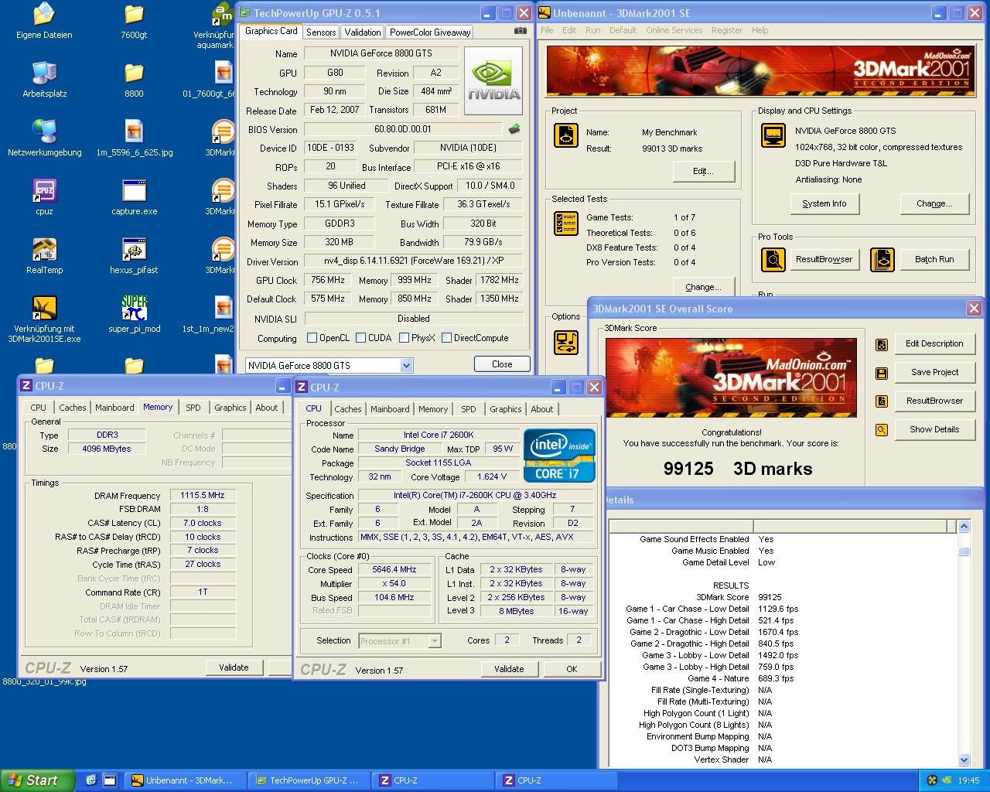Click Change... button in Display and CPU Settings
This screenshot has width=990, height=792.
point(934,203)
